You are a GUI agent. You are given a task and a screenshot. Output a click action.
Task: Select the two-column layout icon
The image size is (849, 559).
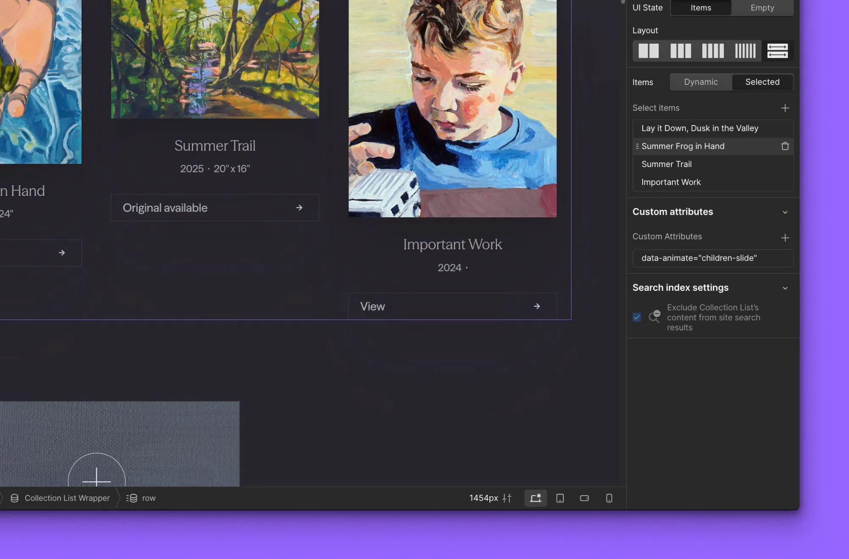pyautogui.click(x=648, y=51)
